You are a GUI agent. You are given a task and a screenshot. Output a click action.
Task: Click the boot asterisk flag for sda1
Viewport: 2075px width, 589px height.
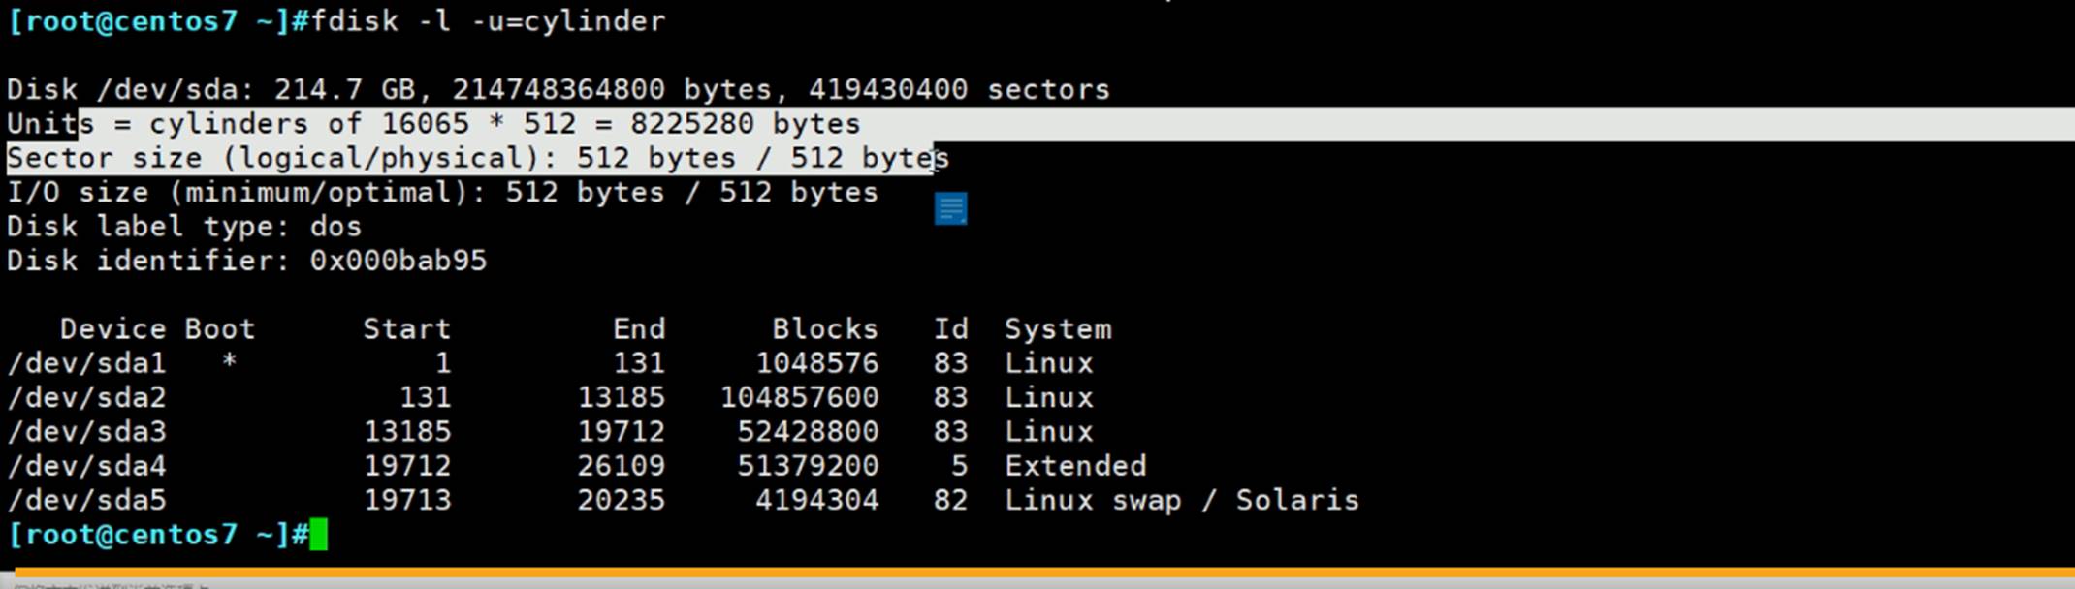pos(229,363)
